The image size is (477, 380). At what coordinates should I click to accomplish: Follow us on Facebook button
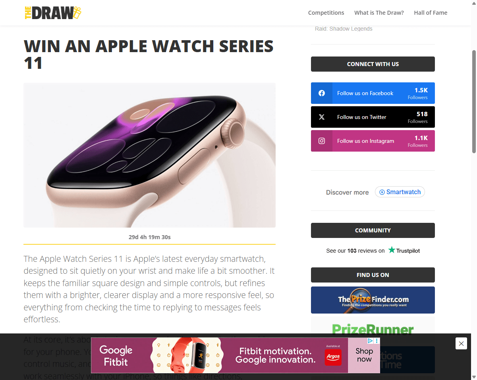point(373,93)
